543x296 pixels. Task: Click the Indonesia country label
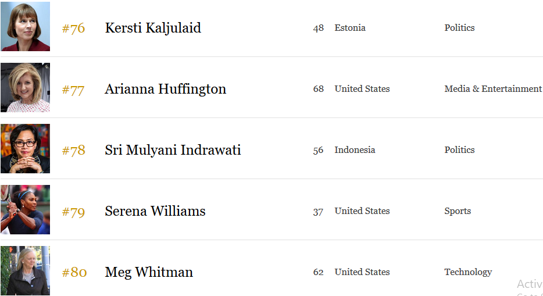tap(355, 150)
